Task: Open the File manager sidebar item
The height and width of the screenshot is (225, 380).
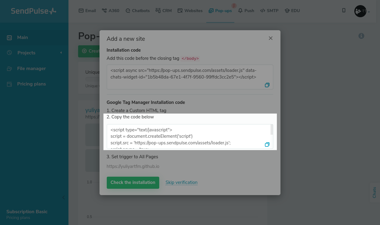Action: [x=31, y=69]
